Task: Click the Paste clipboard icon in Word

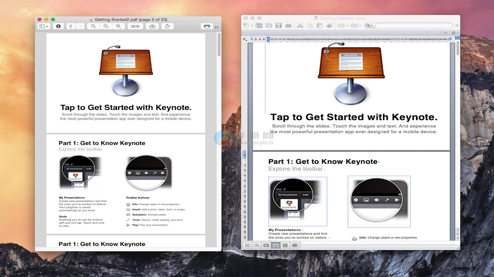Action: (x=320, y=25)
